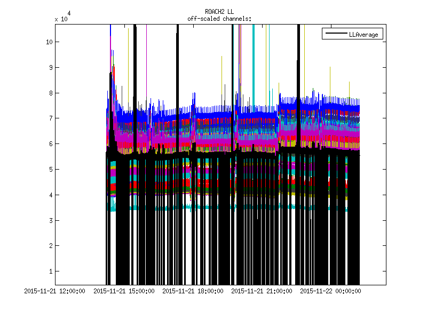Viewport: 427px width, 320px height.
Task: Select the y-axis tick label 2
Action: 50,246
